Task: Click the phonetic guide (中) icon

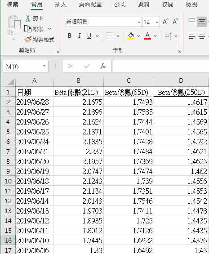Action: click(168, 36)
